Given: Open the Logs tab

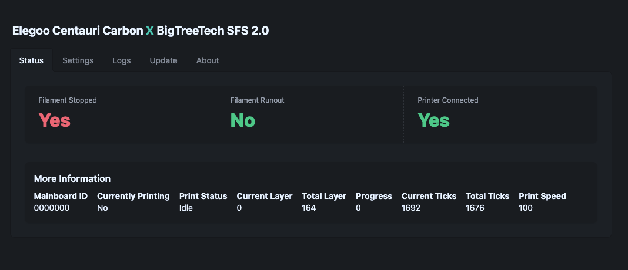Looking at the screenshot, I should point(121,60).
